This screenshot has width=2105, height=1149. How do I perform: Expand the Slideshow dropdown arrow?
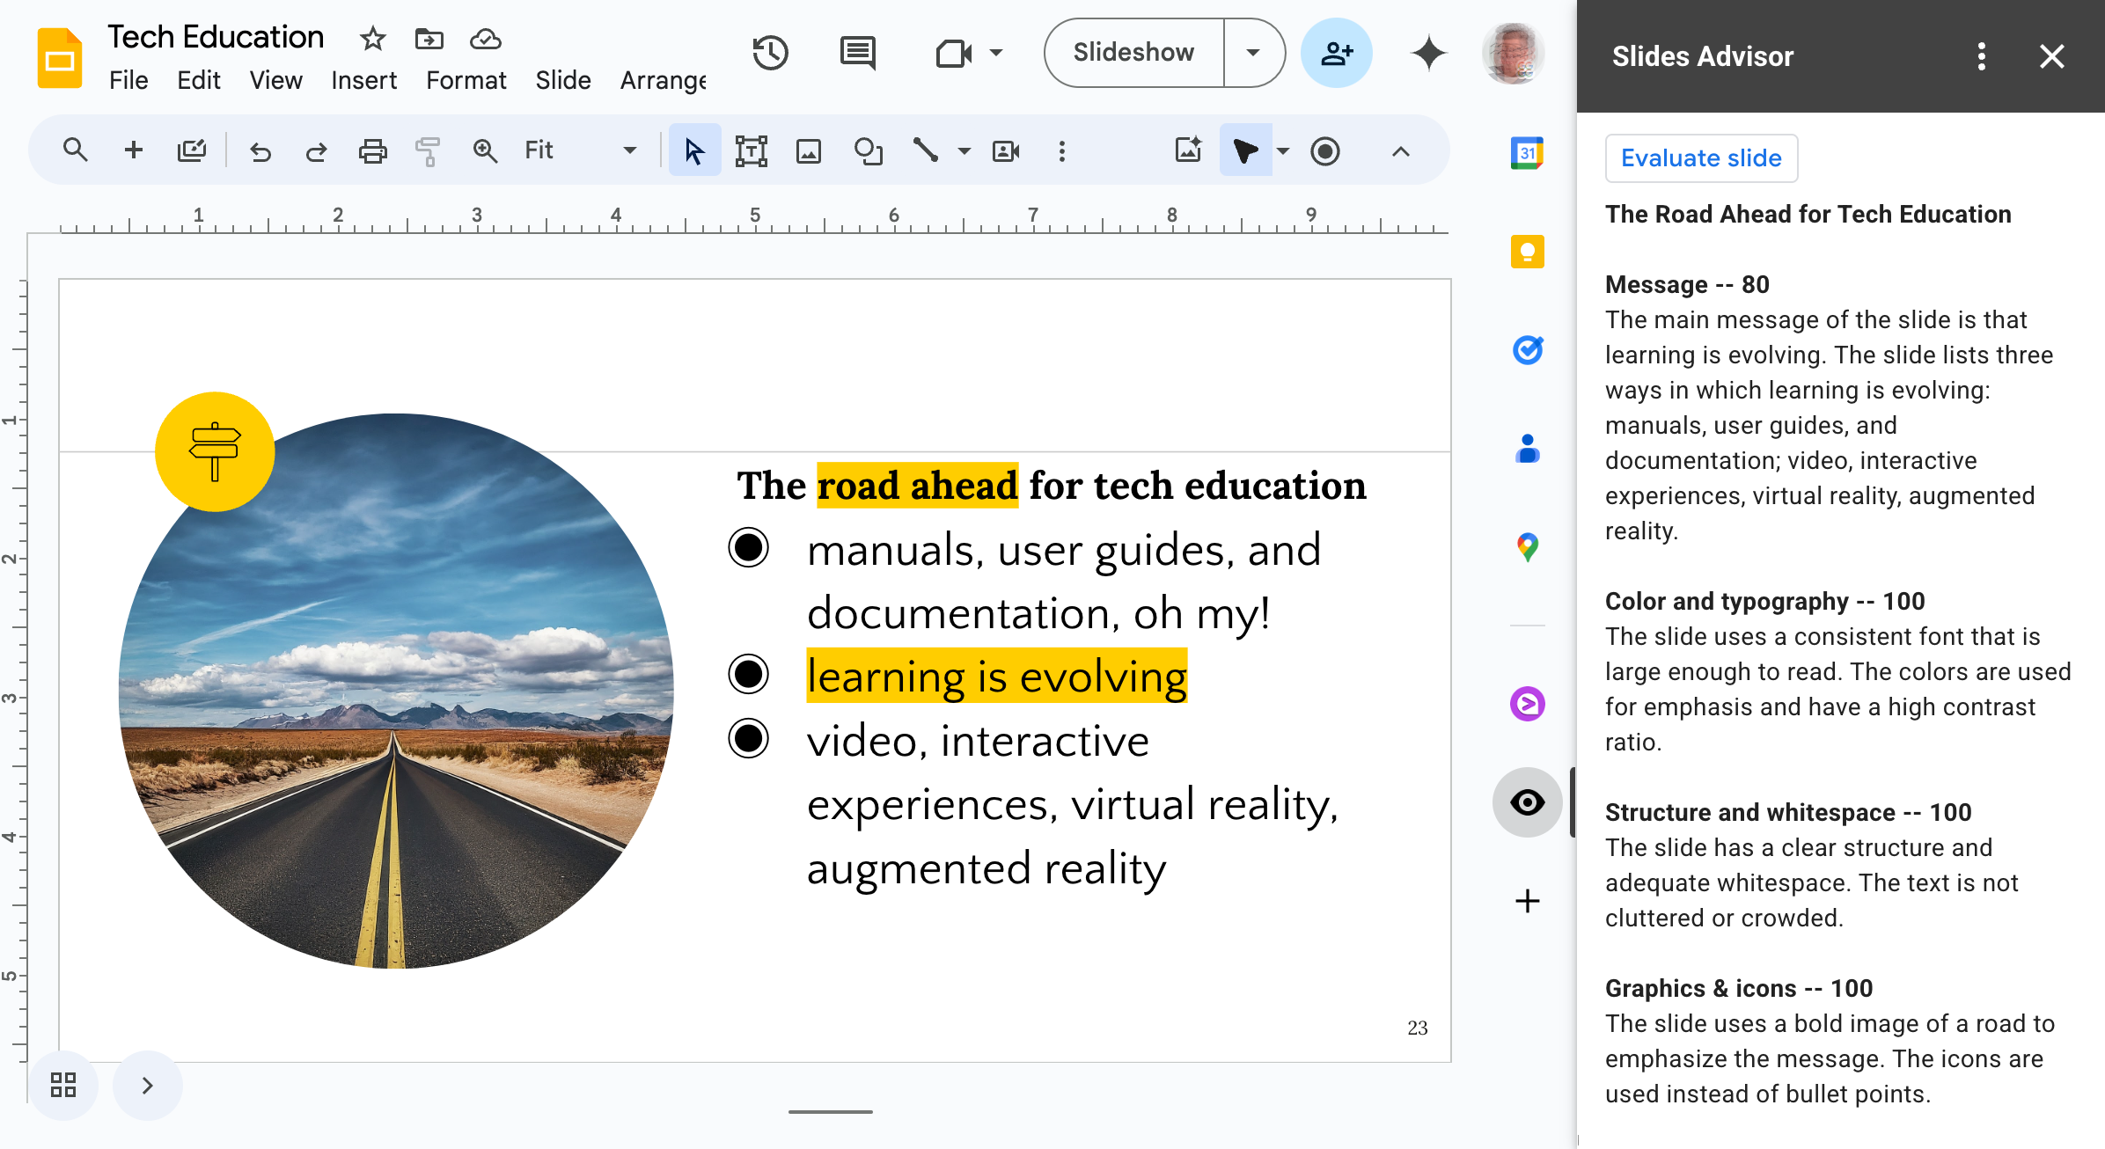click(1252, 54)
